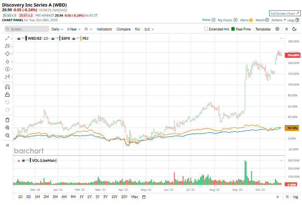Screen dimensions: 302x205
Task: Open the Fibonacci tools list icon
Action: click(7, 46)
